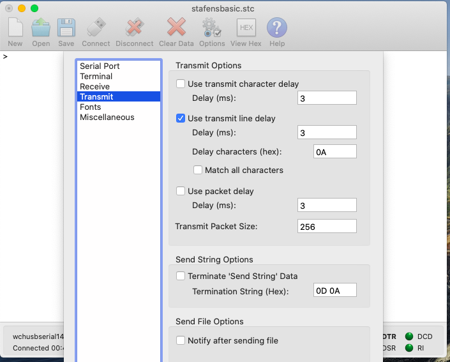The height and width of the screenshot is (362, 450).
Task: Toggle the View Hex toolbar icon
Action: pyautogui.click(x=246, y=28)
